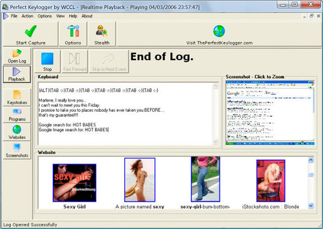Click the 'Marlene, I really love you...' line
This screenshot has height=229, width=323.
pyautogui.click(x=63, y=101)
